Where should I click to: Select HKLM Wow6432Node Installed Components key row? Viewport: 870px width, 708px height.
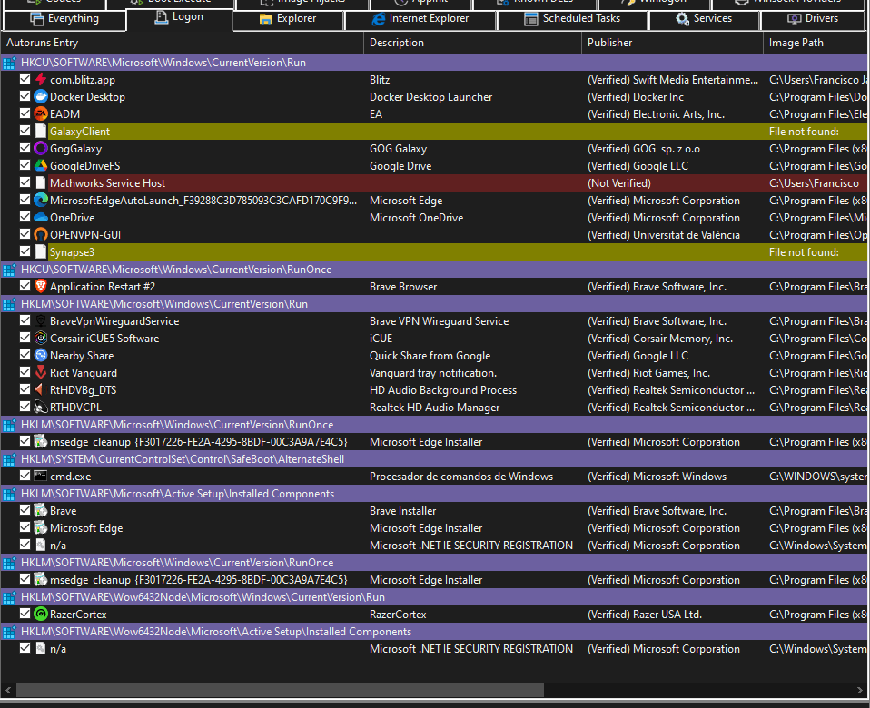click(435, 632)
